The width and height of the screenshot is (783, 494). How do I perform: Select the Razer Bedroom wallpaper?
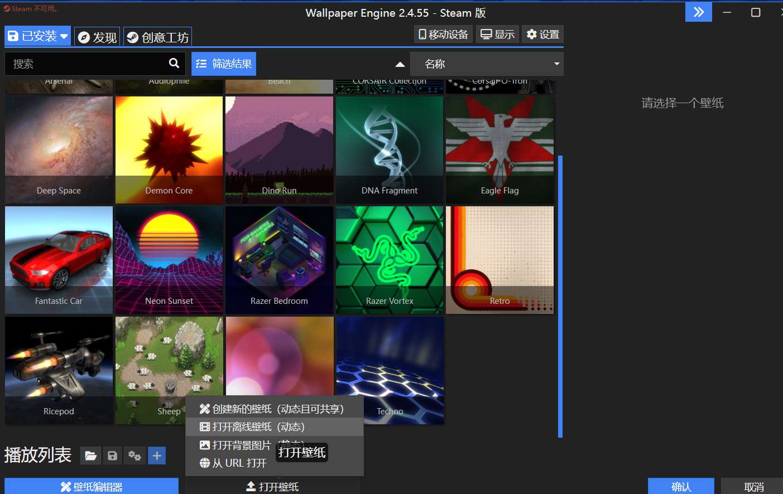(x=279, y=260)
